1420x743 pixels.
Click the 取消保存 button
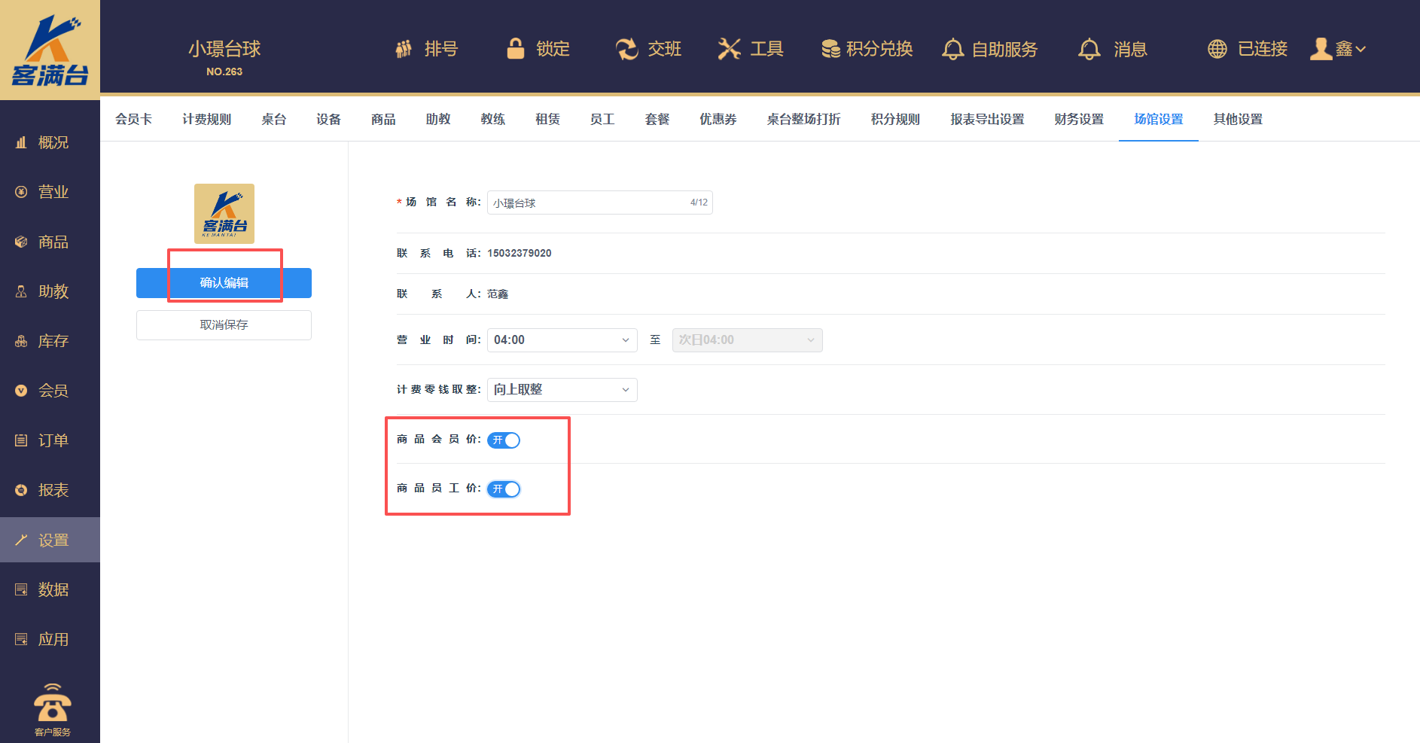(224, 325)
